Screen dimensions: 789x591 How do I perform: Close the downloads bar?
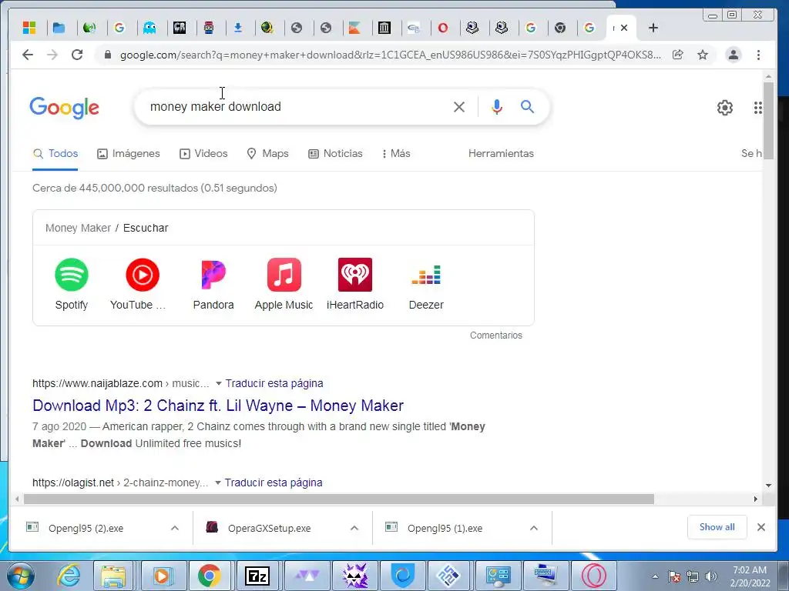(760, 527)
